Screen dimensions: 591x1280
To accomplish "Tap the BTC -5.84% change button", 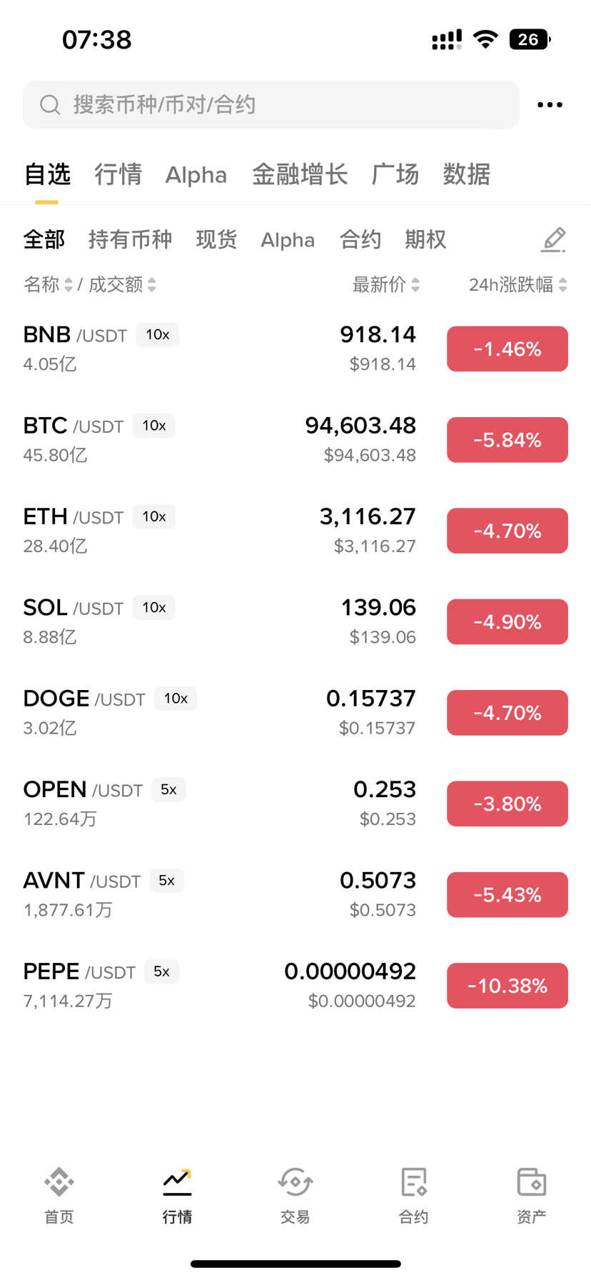I will tap(507, 440).
